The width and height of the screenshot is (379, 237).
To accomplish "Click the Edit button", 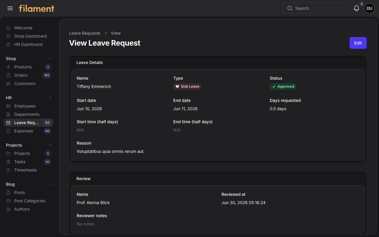I will [358, 43].
